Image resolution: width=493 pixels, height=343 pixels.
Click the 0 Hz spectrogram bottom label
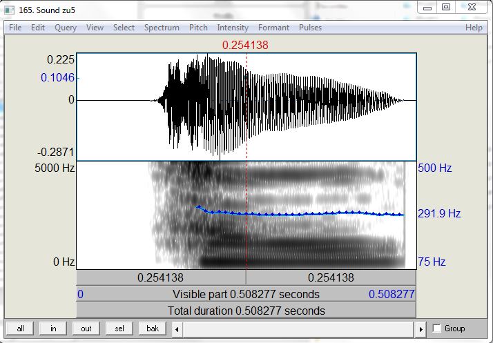pyautogui.click(x=64, y=262)
